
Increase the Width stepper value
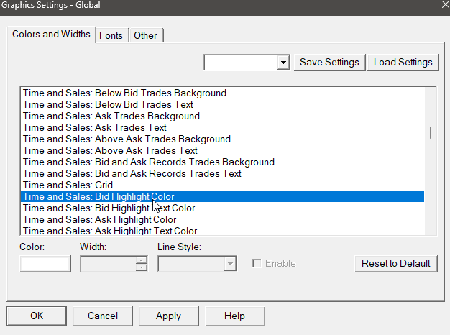click(141, 260)
